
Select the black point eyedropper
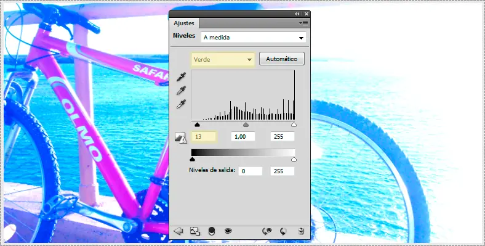coord(181,77)
